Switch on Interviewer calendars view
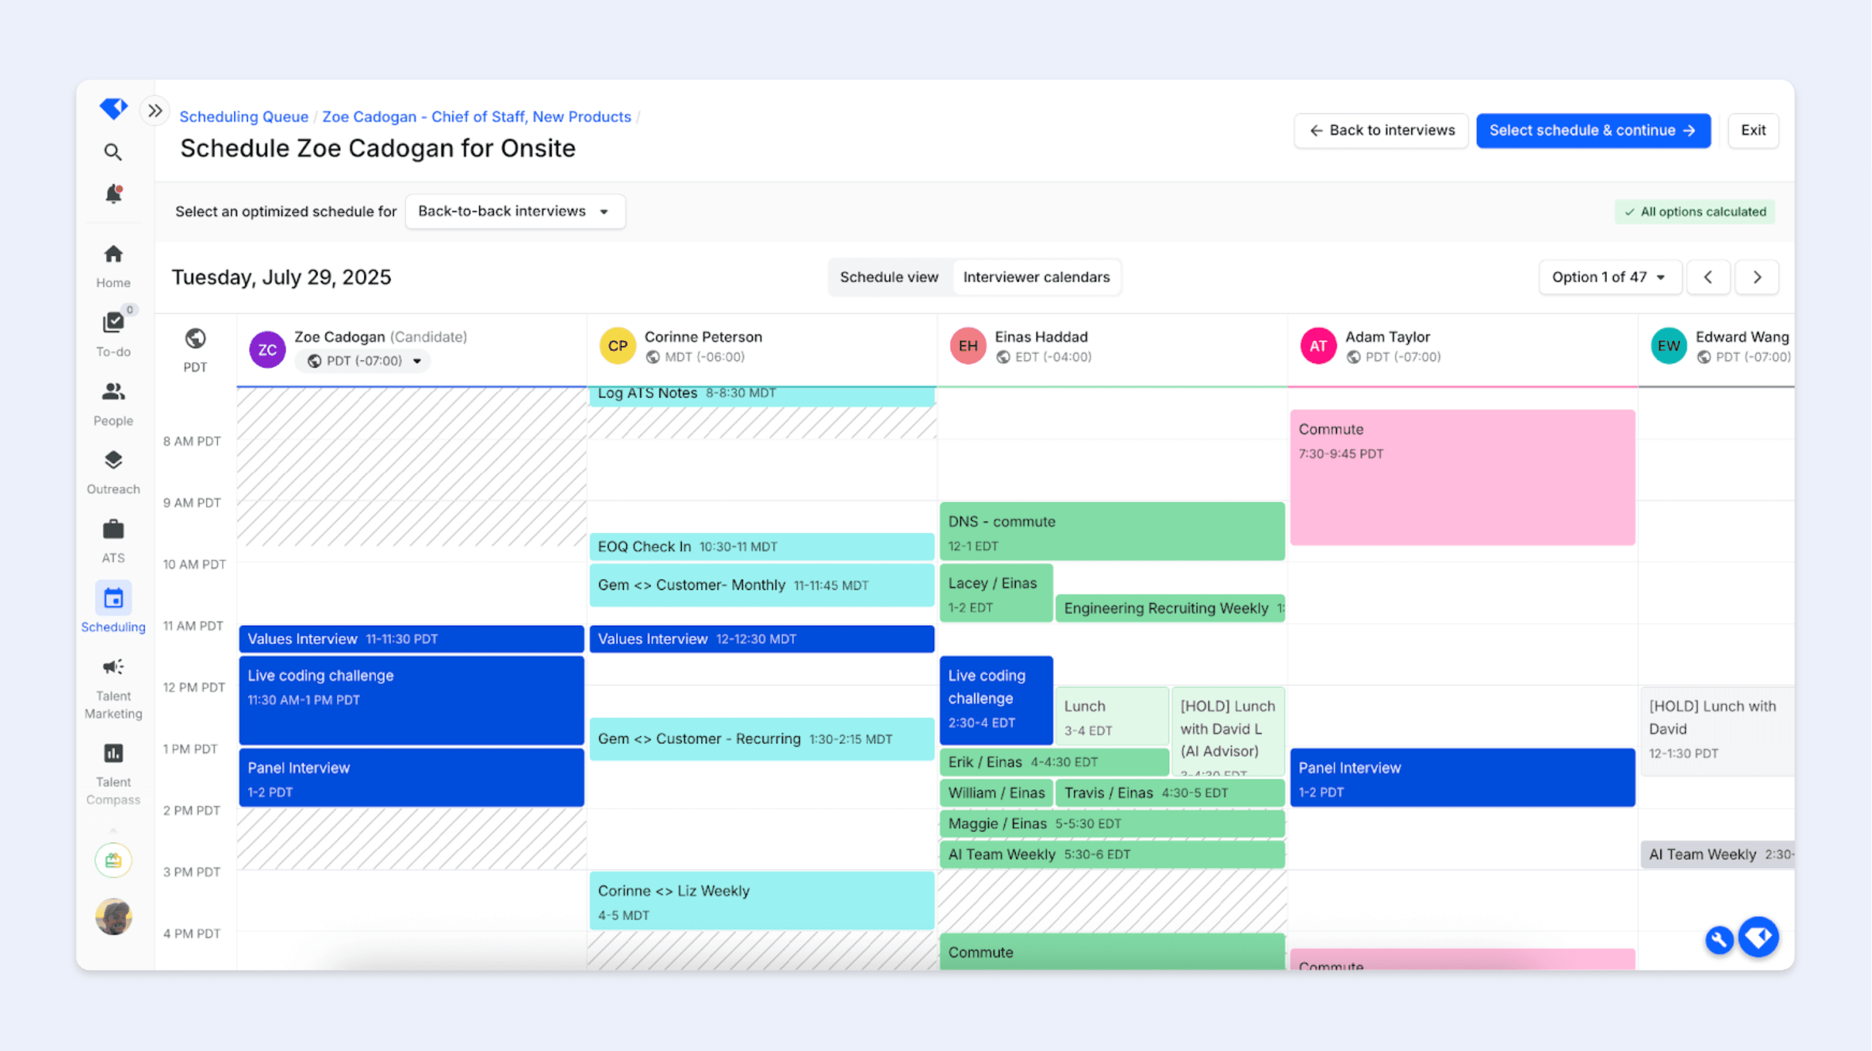Screen dimensions: 1872x1051 pyautogui.click(x=1037, y=276)
